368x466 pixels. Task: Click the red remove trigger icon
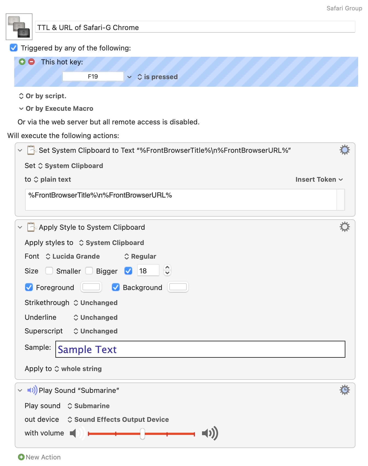[32, 62]
